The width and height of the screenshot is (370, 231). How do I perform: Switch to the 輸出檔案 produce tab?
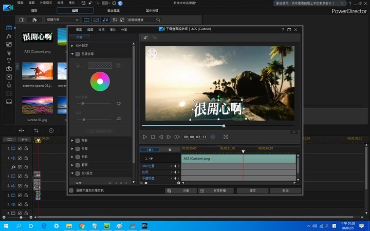coord(114,11)
